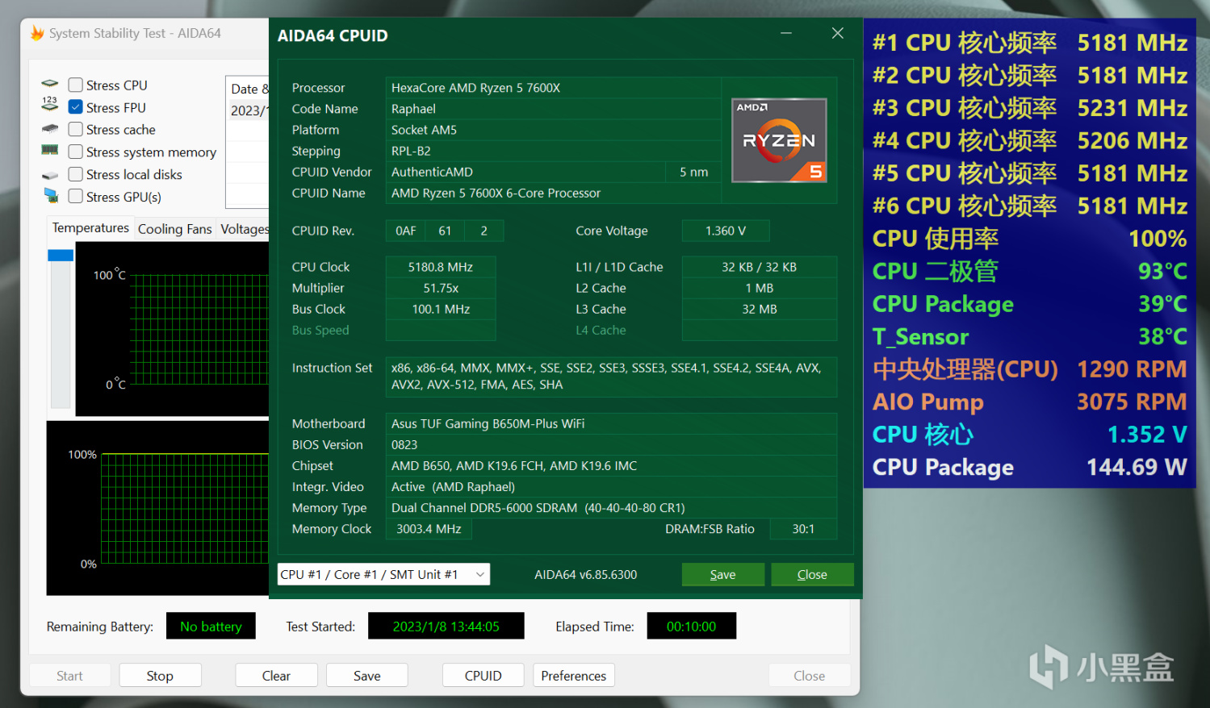1210x708 pixels.
Task: Click the green Save button in CPUID window
Action: (723, 574)
